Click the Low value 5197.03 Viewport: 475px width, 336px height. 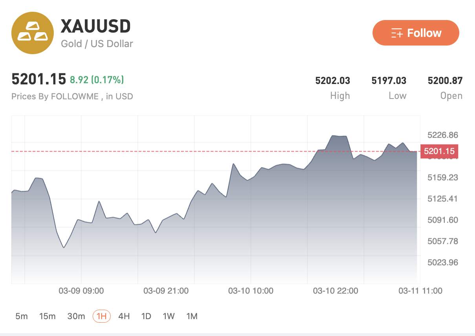(x=390, y=80)
